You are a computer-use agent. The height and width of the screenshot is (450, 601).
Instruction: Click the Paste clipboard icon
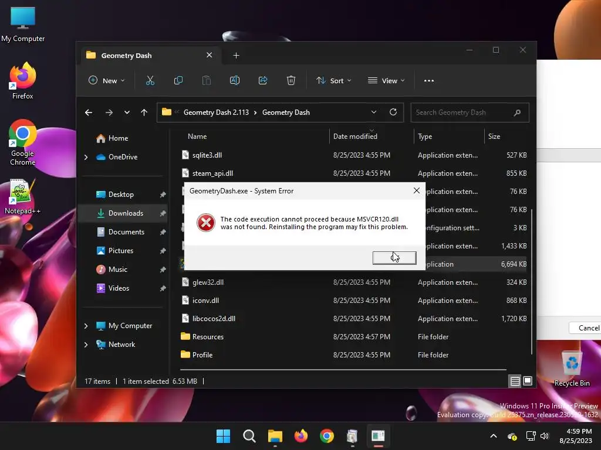[x=207, y=81]
